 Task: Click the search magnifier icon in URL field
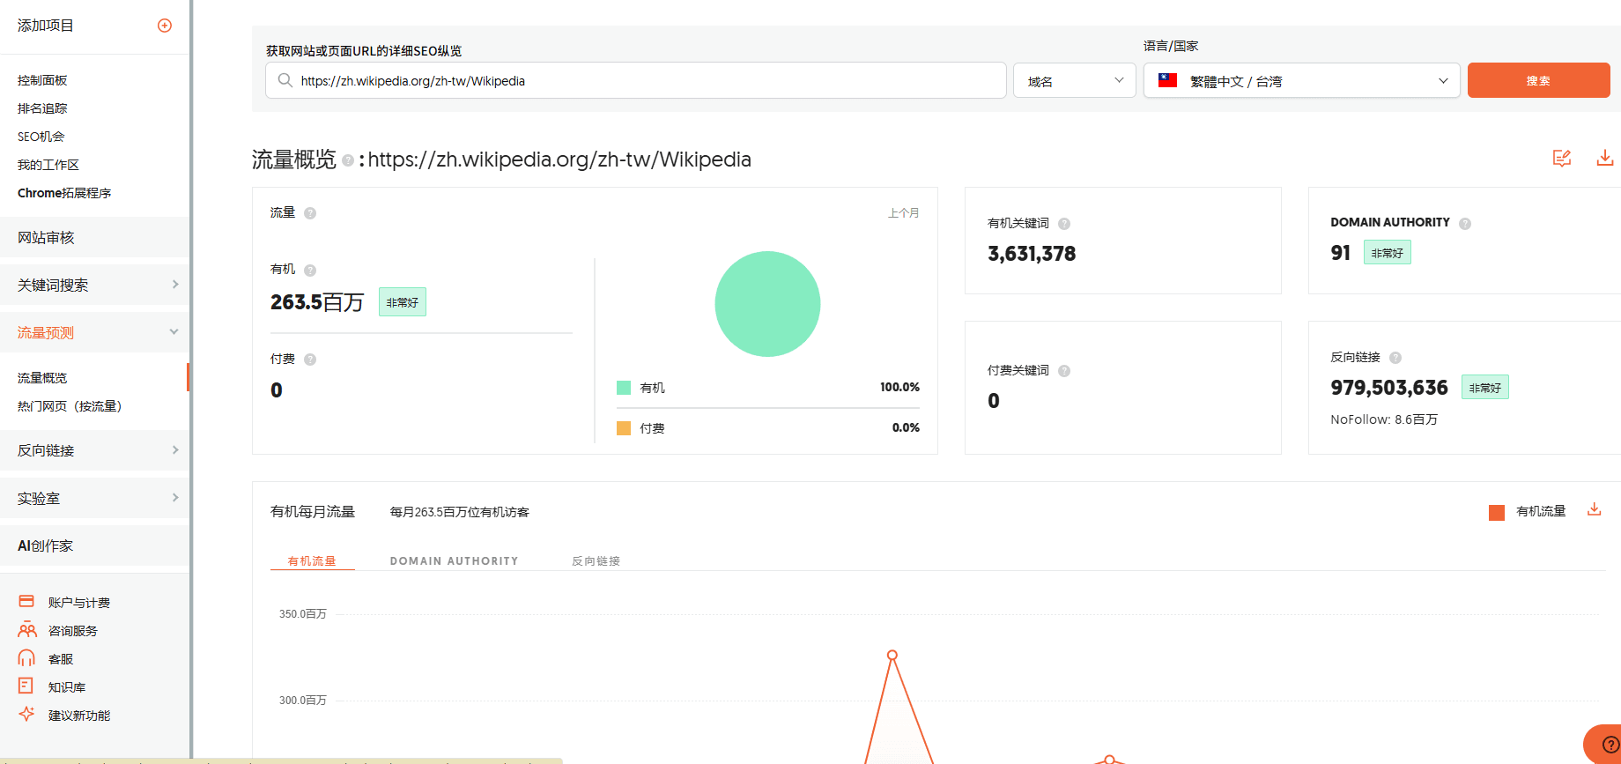(285, 80)
